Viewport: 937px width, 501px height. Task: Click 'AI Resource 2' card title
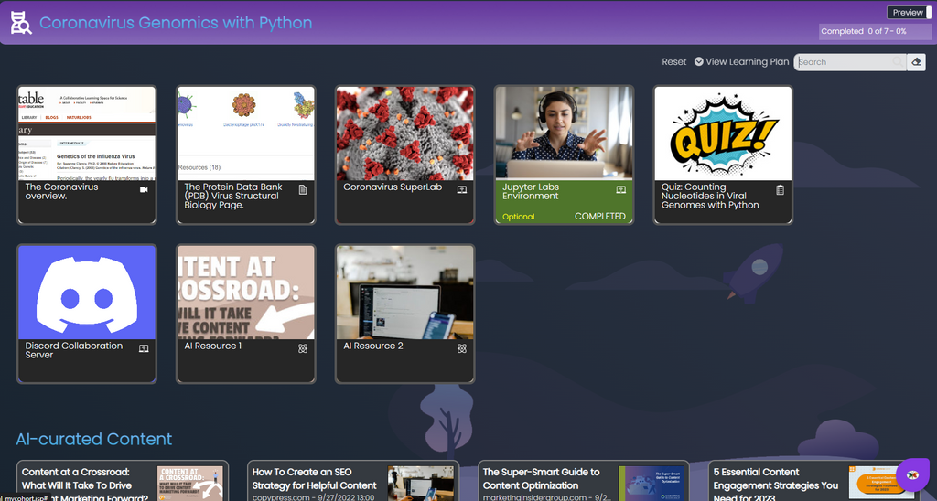[x=373, y=346]
